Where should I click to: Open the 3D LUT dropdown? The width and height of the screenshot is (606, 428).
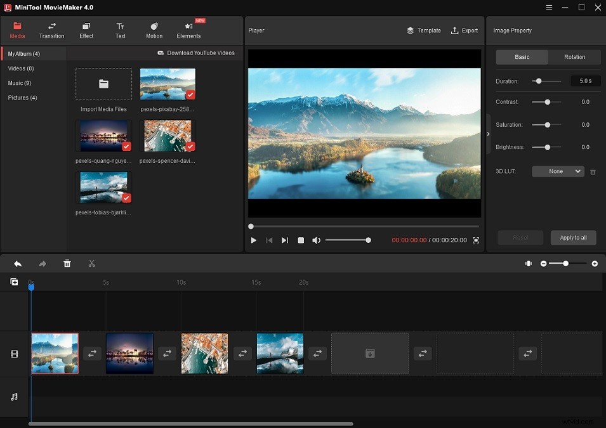(x=557, y=171)
